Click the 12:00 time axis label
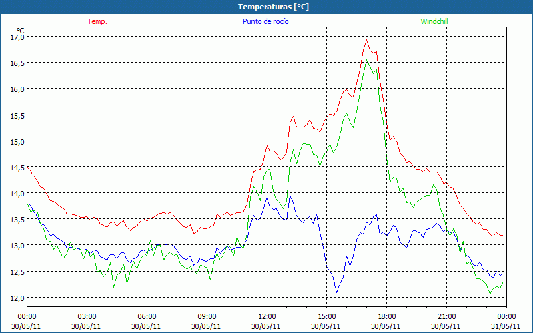This screenshot has height=333, width=533. [x=267, y=317]
